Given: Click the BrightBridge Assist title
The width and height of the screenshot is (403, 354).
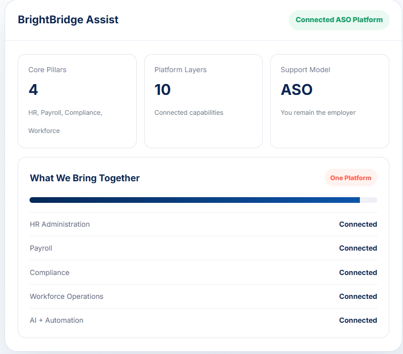Looking at the screenshot, I should [68, 20].
